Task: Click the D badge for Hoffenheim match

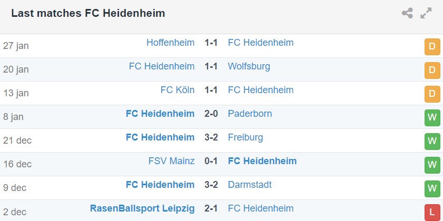Action: (x=432, y=46)
